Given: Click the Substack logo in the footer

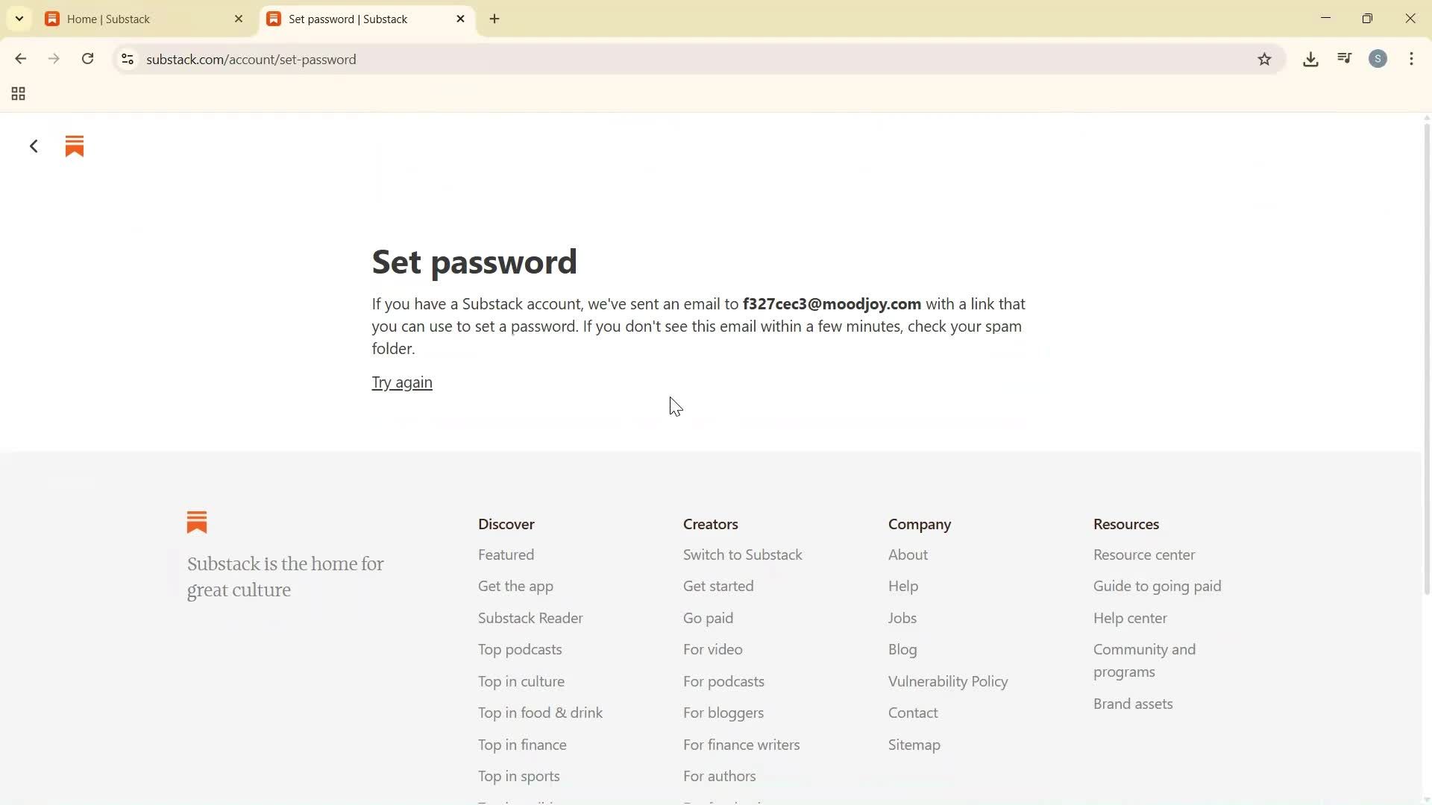Looking at the screenshot, I should pos(196,522).
